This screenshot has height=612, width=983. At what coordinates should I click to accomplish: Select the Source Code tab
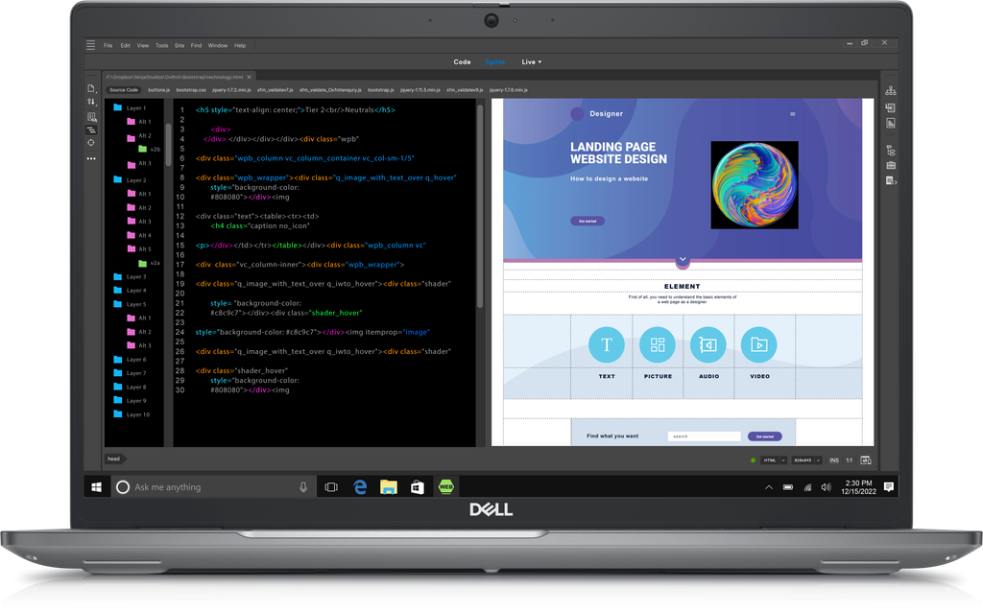[124, 90]
